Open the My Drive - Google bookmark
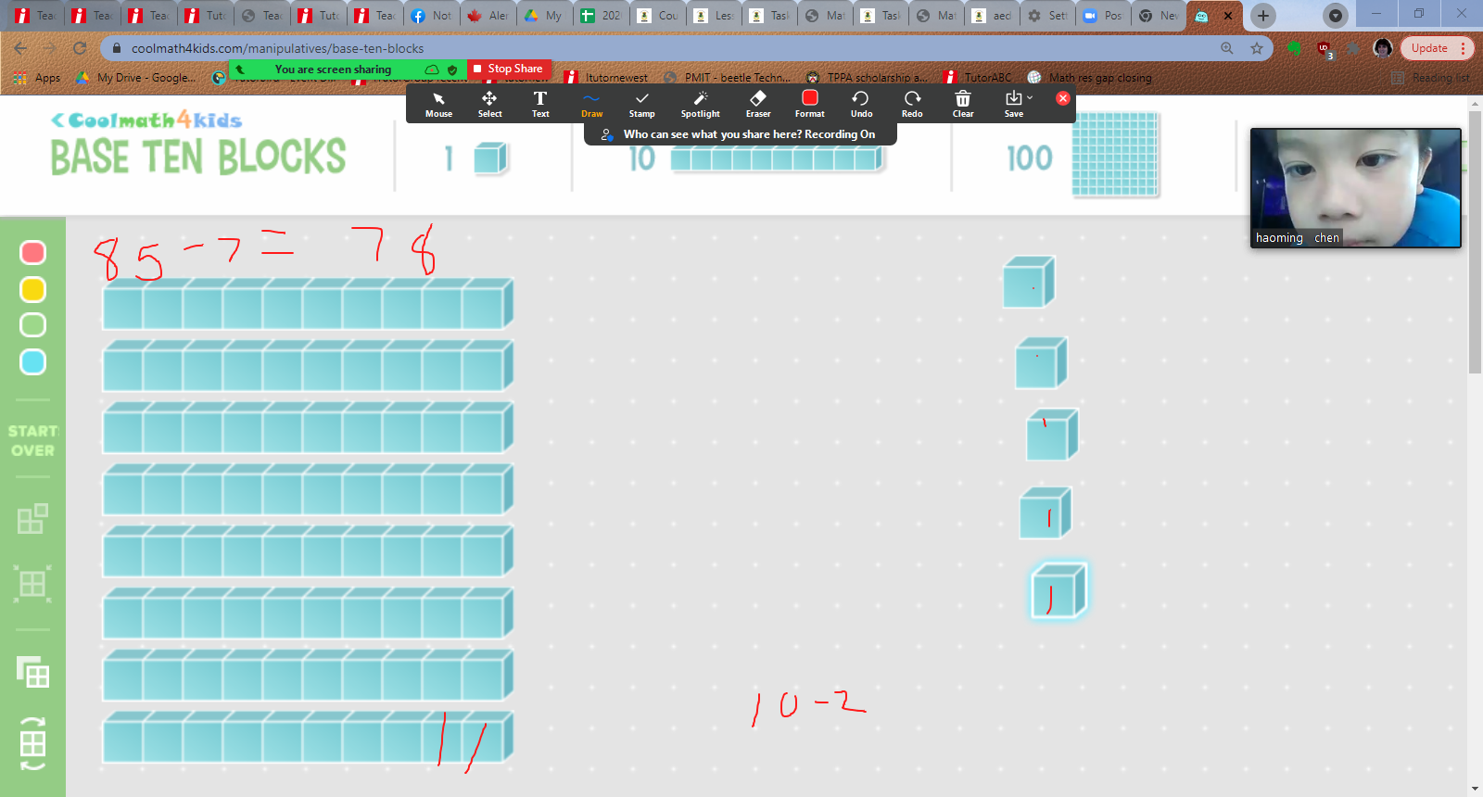The height and width of the screenshot is (797, 1483). (136, 78)
